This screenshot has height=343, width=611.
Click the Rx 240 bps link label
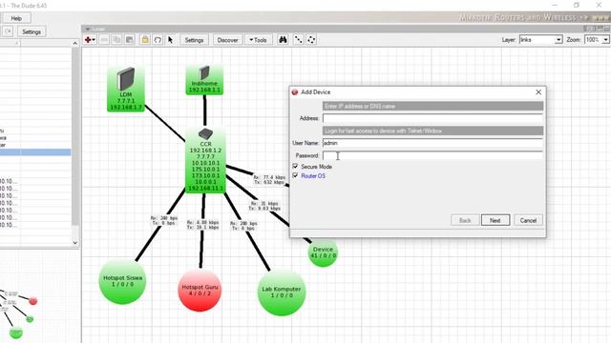164,220
